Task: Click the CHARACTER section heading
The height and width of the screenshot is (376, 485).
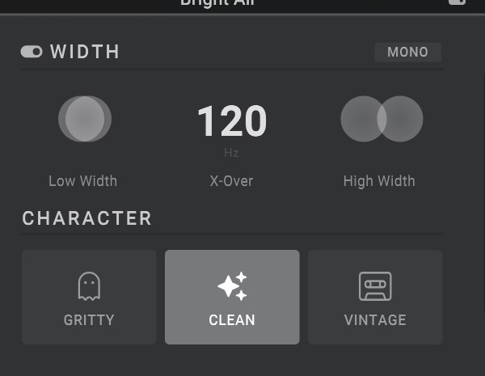Action: (x=87, y=218)
